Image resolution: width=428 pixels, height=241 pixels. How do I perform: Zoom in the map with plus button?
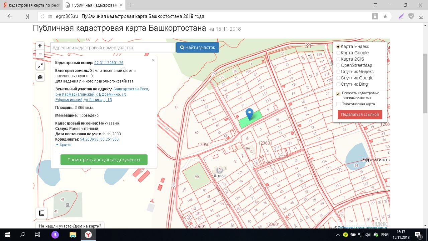[40, 46]
